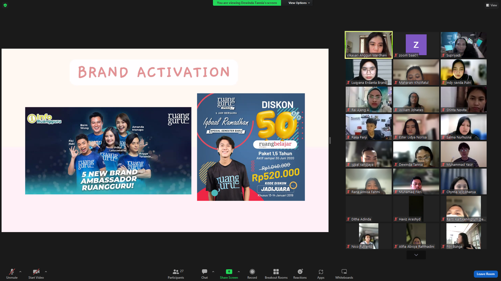The image size is (501, 281).
Task: Expand audio options arrow beside Unmute
Action: point(20,272)
